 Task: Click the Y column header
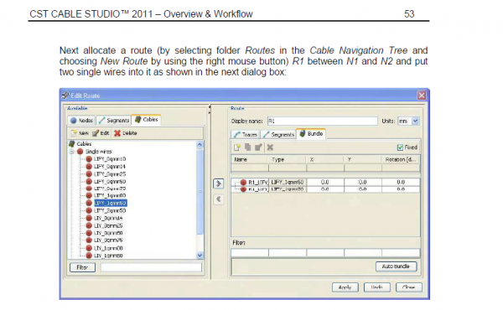click(x=363, y=159)
